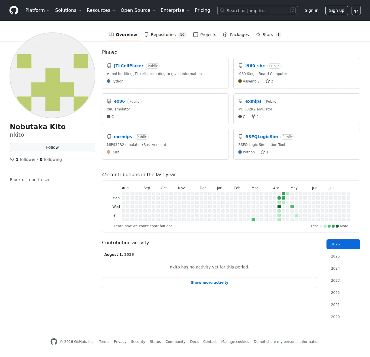View the 0 following list
The image size is (370, 357).
pos(51,159)
